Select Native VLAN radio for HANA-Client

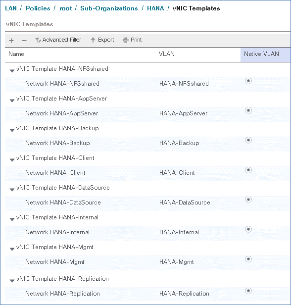click(248, 170)
